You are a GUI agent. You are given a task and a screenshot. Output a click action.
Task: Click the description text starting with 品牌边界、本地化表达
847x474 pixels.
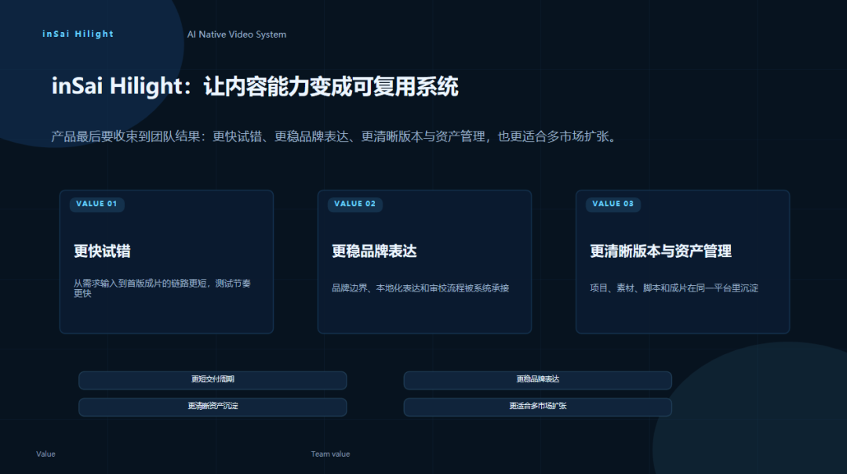(x=420, y=288)
